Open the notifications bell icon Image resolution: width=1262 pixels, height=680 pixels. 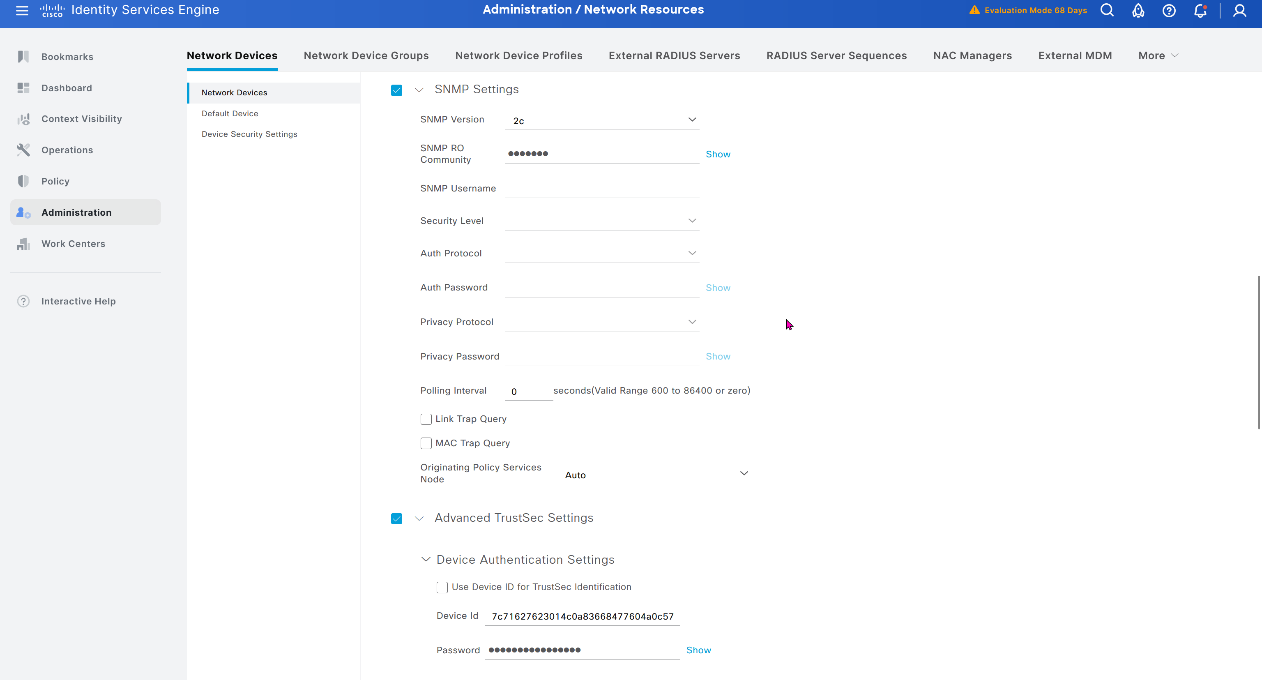tap(1200, 10)
